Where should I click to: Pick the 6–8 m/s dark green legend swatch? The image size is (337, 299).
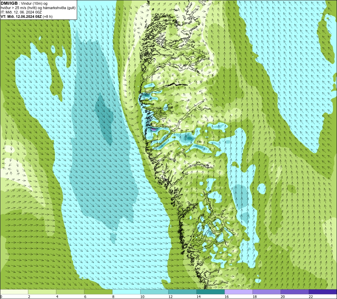click(98, 292)
